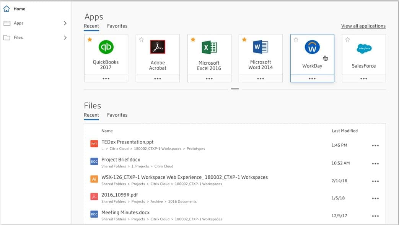Click the Last Modified column header
The width and height of the screenshot is (399, 225).
point(345,131)
